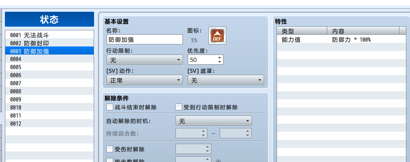This screenshot has height=162, width=410.
Task: Click the second 持续回合数 spin box
Action: [236, 133]
